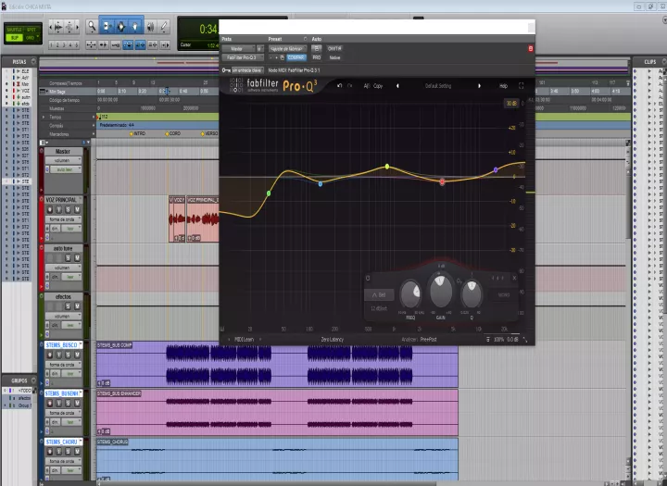Select the Zoomer magnifier tool
The width and height of the screenshot is (667, 486).
tap(92, 26)
